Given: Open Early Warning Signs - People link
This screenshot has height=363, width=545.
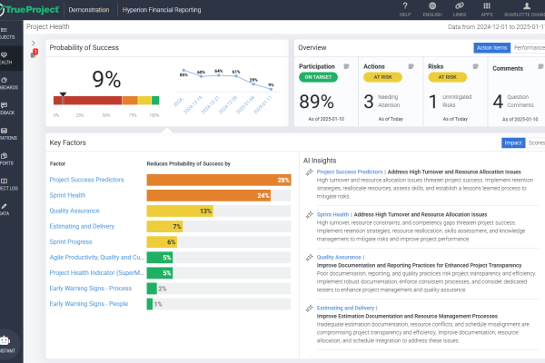Looking at the screenshot, I should coord(89,304).
